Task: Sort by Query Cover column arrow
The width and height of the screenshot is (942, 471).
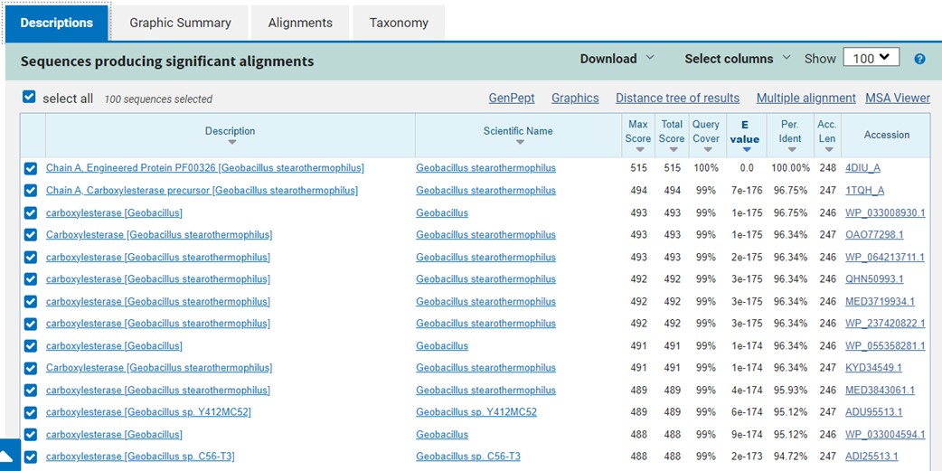Action: click(706, 149)
